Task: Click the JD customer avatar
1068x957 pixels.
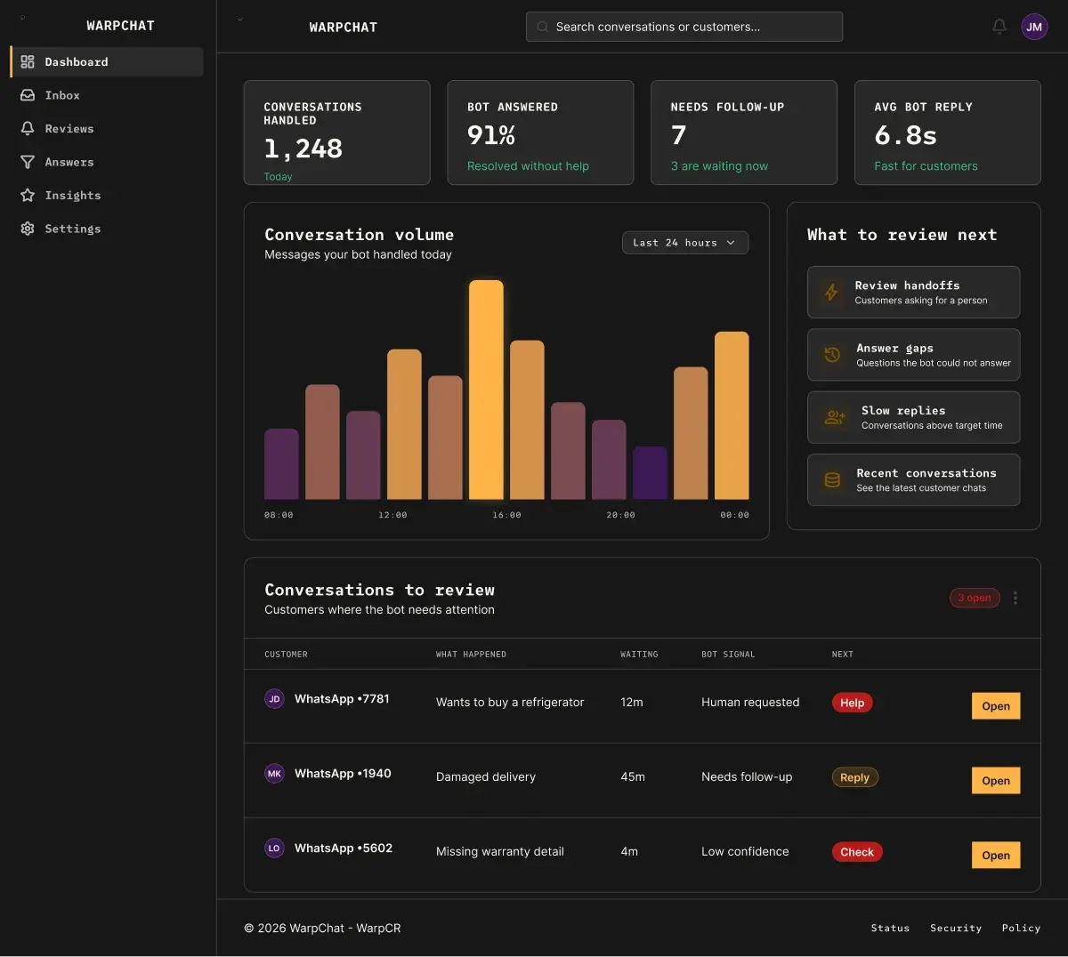Action: coord(274,699)
